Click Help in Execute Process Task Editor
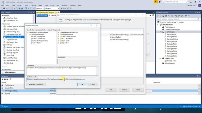202x113 pixels. [138, 90]
